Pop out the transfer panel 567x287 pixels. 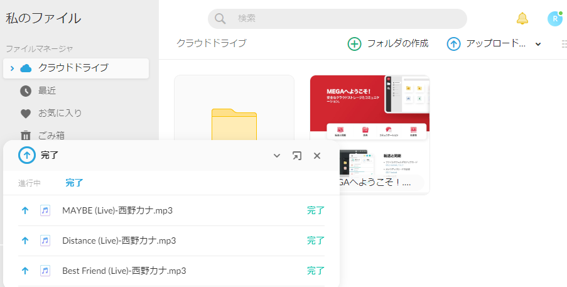point(297,156)
